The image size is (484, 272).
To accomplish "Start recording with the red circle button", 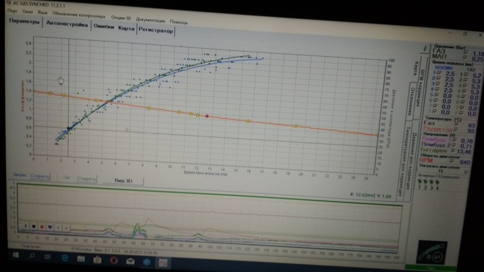I will 42,227.
